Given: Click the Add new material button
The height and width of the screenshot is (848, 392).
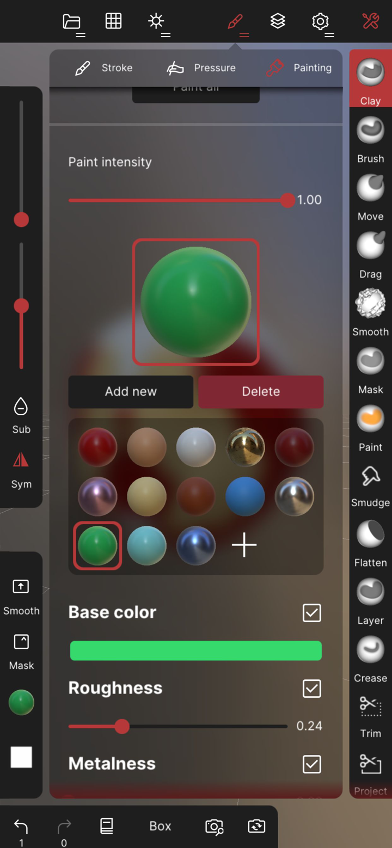Looking at the screenshot, I should [x=131, y=391].
